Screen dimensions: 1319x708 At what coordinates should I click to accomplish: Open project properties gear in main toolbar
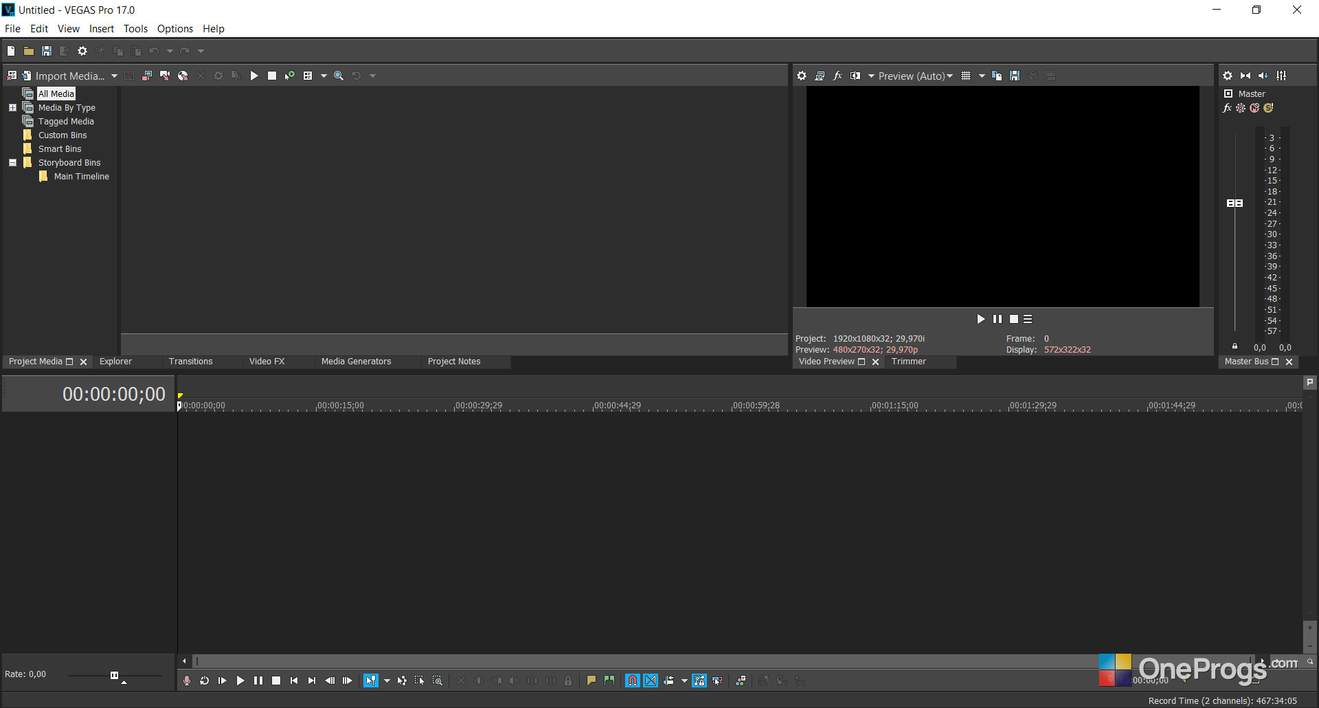(82, 51)
